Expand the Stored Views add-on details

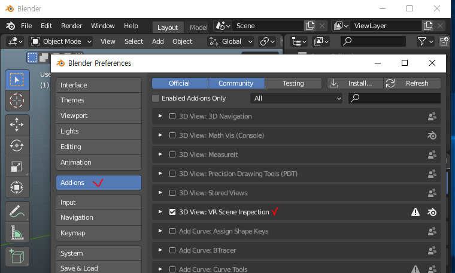click(160, 193)
